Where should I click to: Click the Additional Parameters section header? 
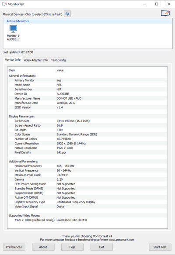(24, 162)
